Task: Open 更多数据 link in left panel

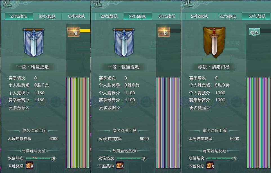Action: (19, 108)
